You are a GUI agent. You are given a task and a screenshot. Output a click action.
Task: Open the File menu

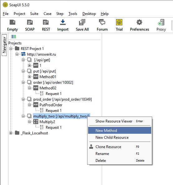click(6, 14)
